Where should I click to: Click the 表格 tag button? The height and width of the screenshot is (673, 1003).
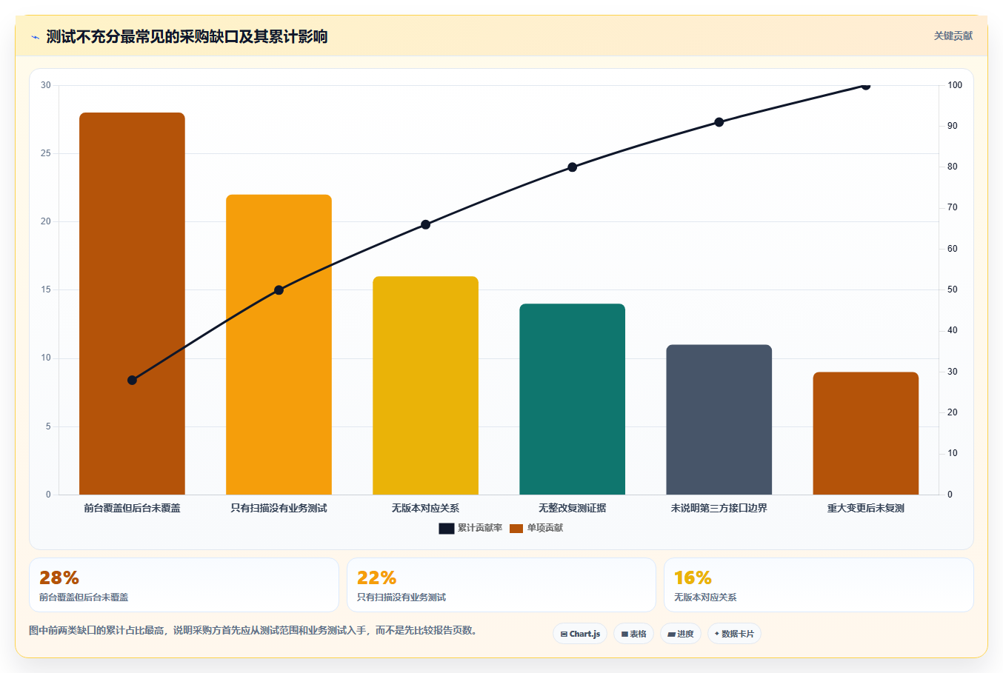(633, 634)
